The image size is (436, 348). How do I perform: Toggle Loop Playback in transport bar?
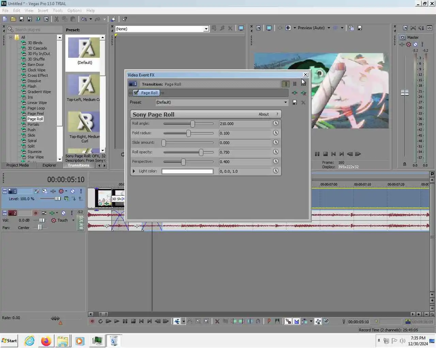pos(100,321)
